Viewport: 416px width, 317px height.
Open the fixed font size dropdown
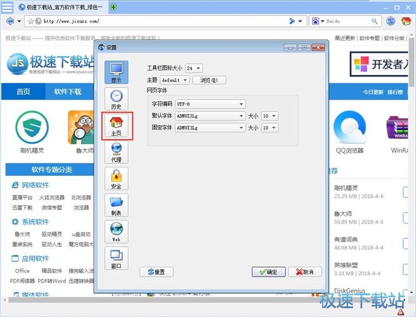click(270, 128)
